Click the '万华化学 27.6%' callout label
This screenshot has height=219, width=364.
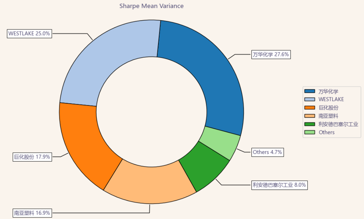pyautogui.click(x=271, y=54)
